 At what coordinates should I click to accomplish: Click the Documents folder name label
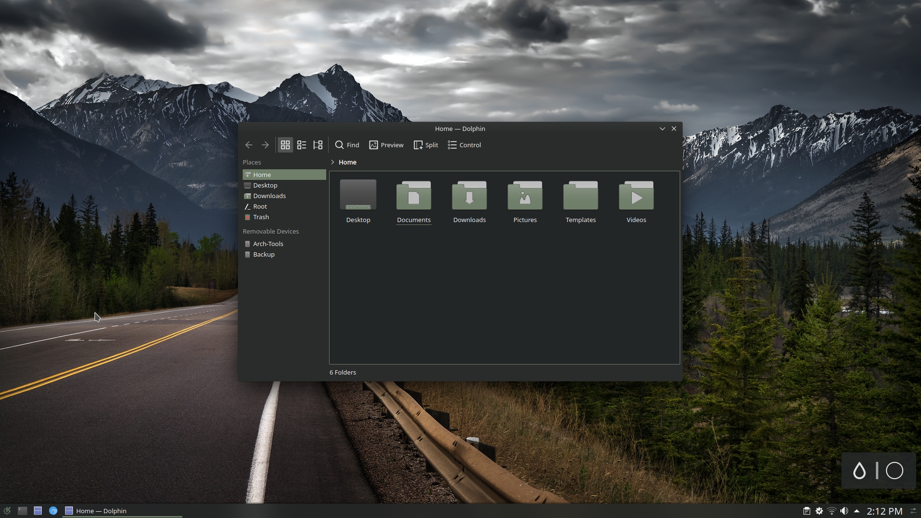pos(414,220)
